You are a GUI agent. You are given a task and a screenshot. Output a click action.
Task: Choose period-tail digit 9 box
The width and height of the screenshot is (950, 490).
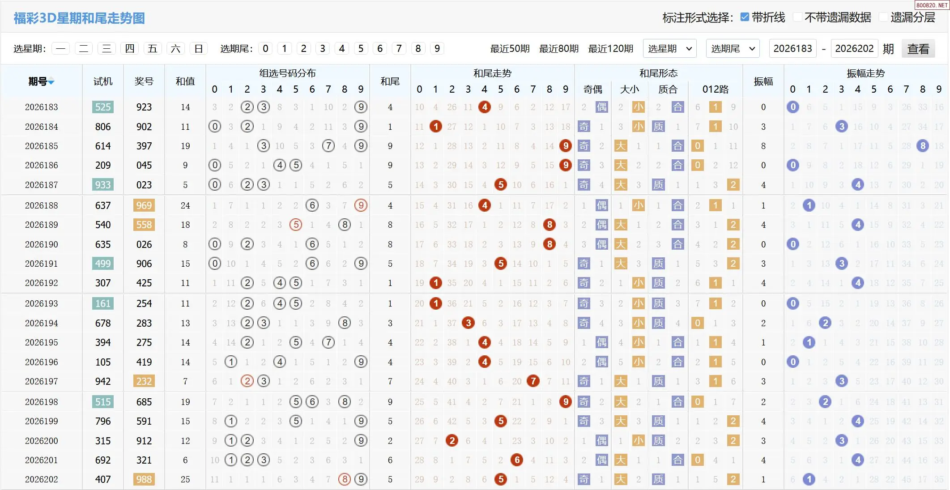(x=437, y=48)
